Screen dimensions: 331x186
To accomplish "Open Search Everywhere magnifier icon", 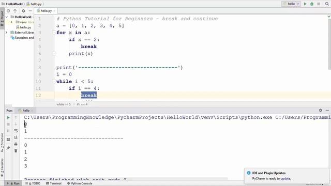I will (327, 4).
